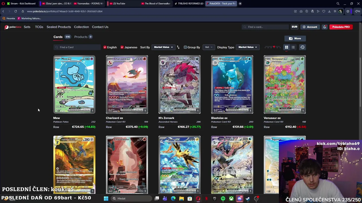This screenshot has height=203, width=362.
Task: Focus the Find a Card portfolio search field
Action: click(x=77, y=47)
